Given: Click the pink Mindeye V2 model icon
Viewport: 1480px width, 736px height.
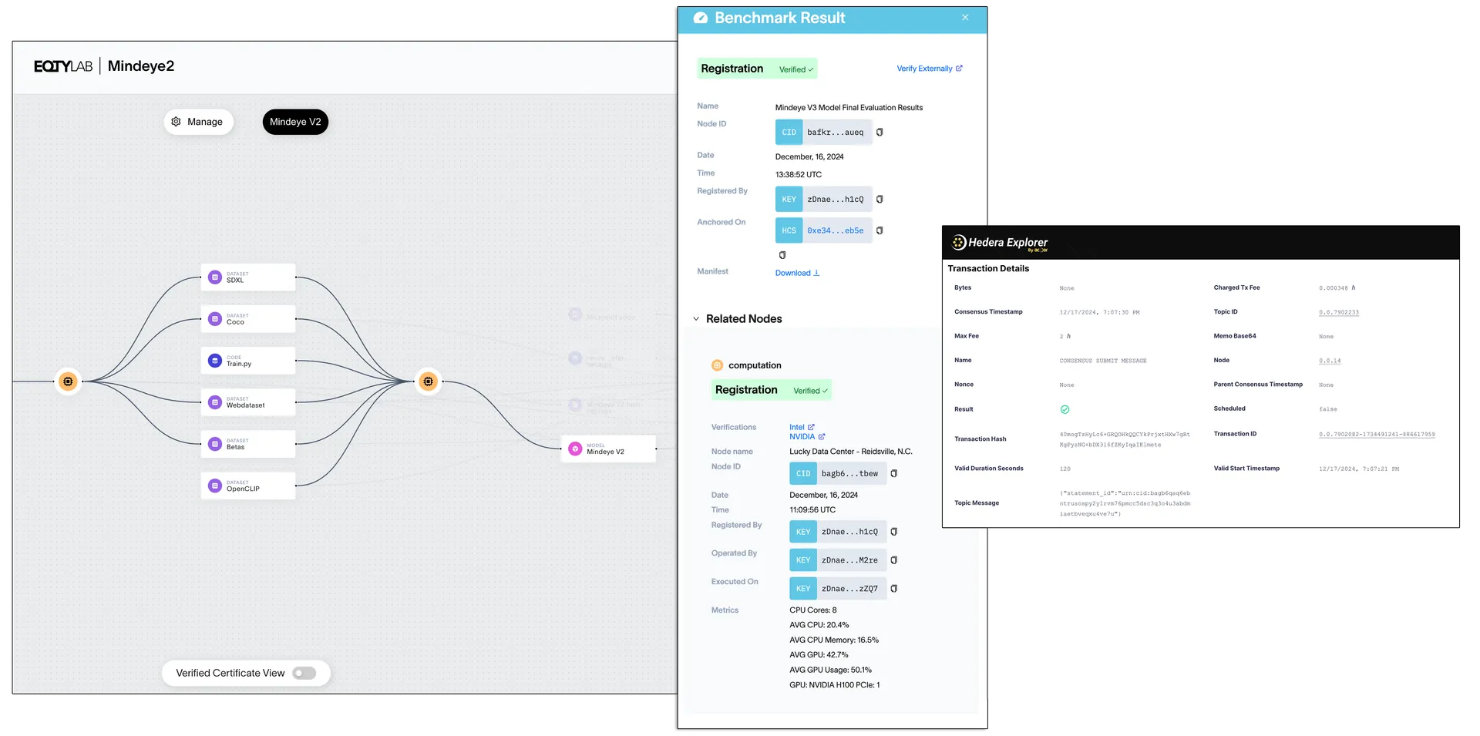Looking at the screenshot, I should 575,449.
